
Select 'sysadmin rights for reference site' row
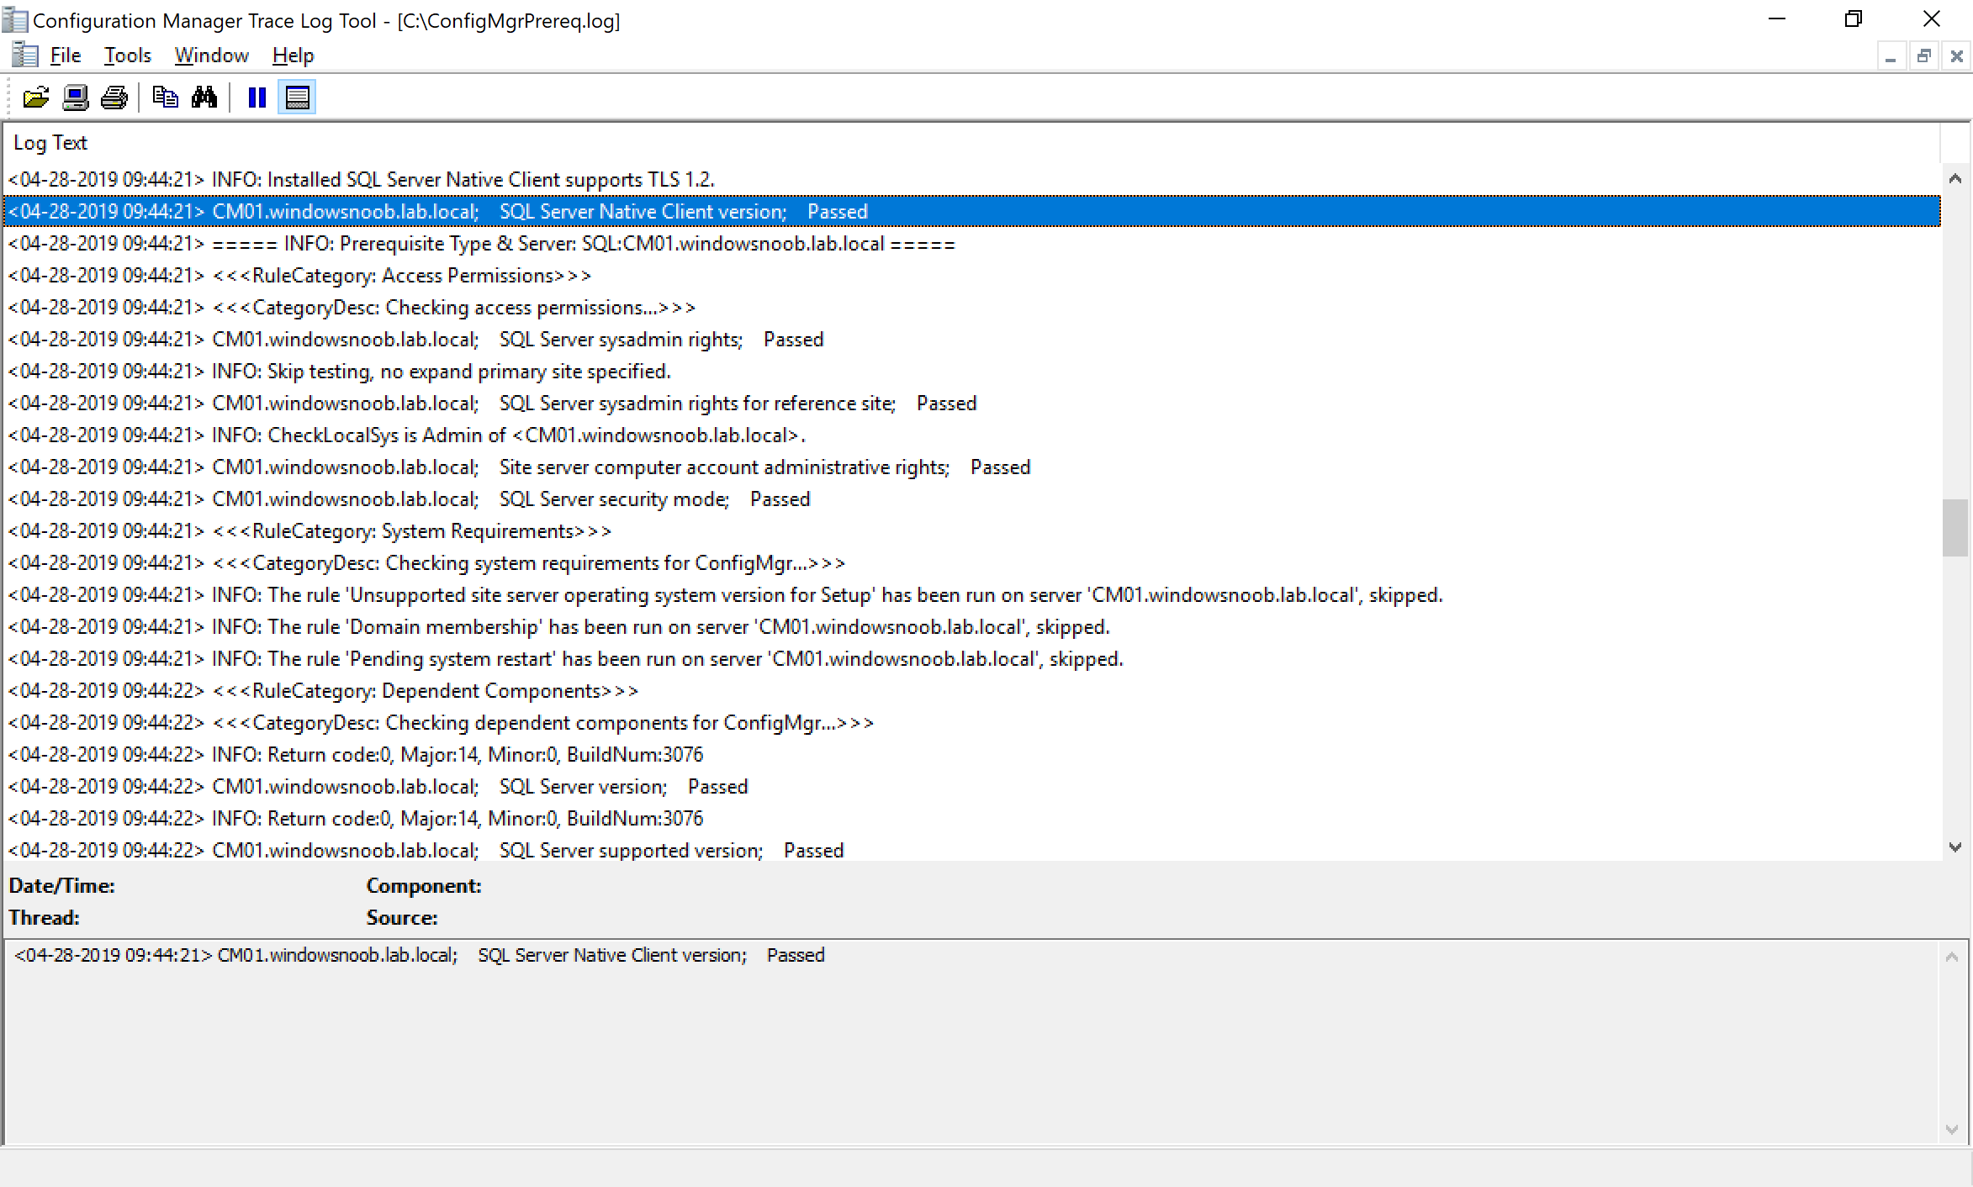click(972, 404)
